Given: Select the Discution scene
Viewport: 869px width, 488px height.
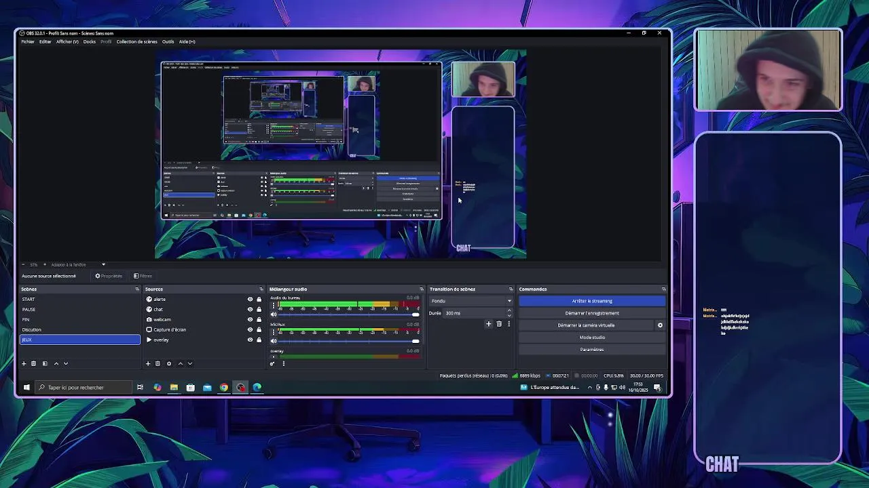Looking at the screenshot, I should point(80,330).
